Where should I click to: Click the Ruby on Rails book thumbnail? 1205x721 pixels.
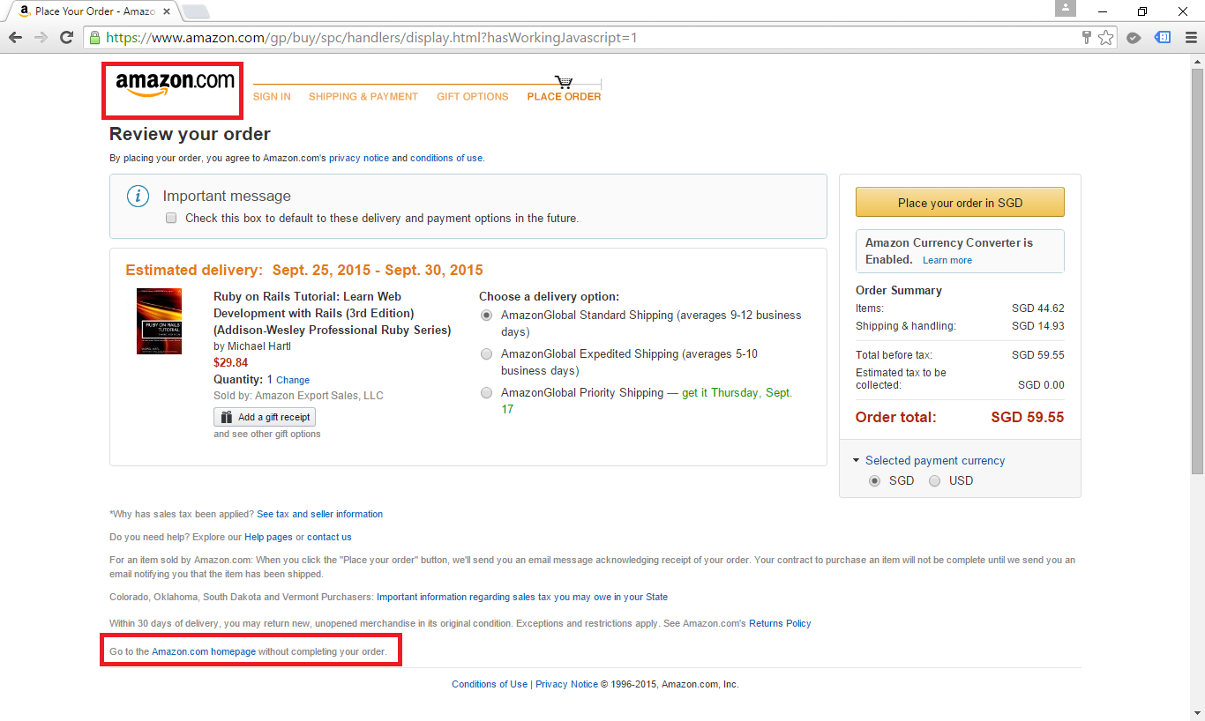[159, 322]
